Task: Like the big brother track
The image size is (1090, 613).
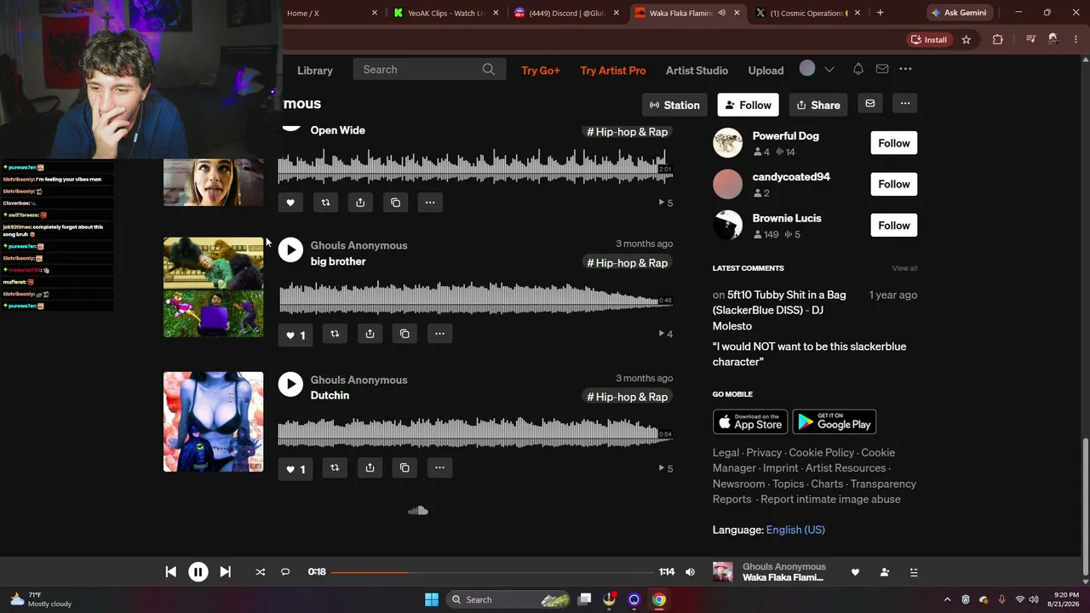Action: coord(295,335)
